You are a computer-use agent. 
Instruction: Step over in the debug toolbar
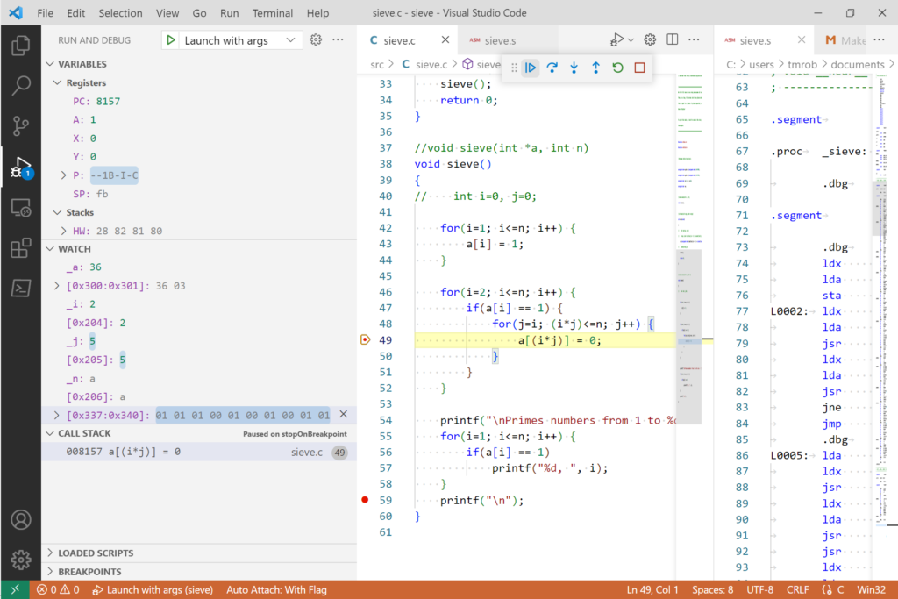click(x=552, y=68)
